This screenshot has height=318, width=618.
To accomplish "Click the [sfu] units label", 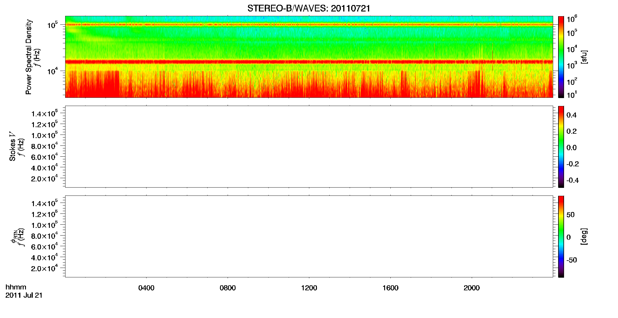I will 584,57.
